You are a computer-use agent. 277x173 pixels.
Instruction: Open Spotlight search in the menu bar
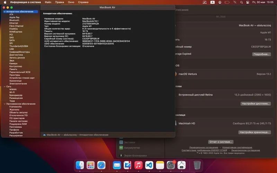coord(241,2)
